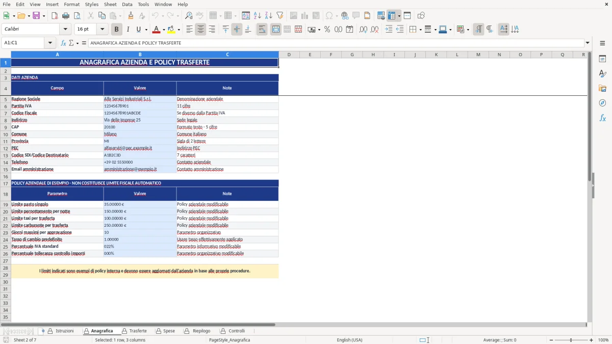
Task: Open the Styles menu
Action: [92, 4]
